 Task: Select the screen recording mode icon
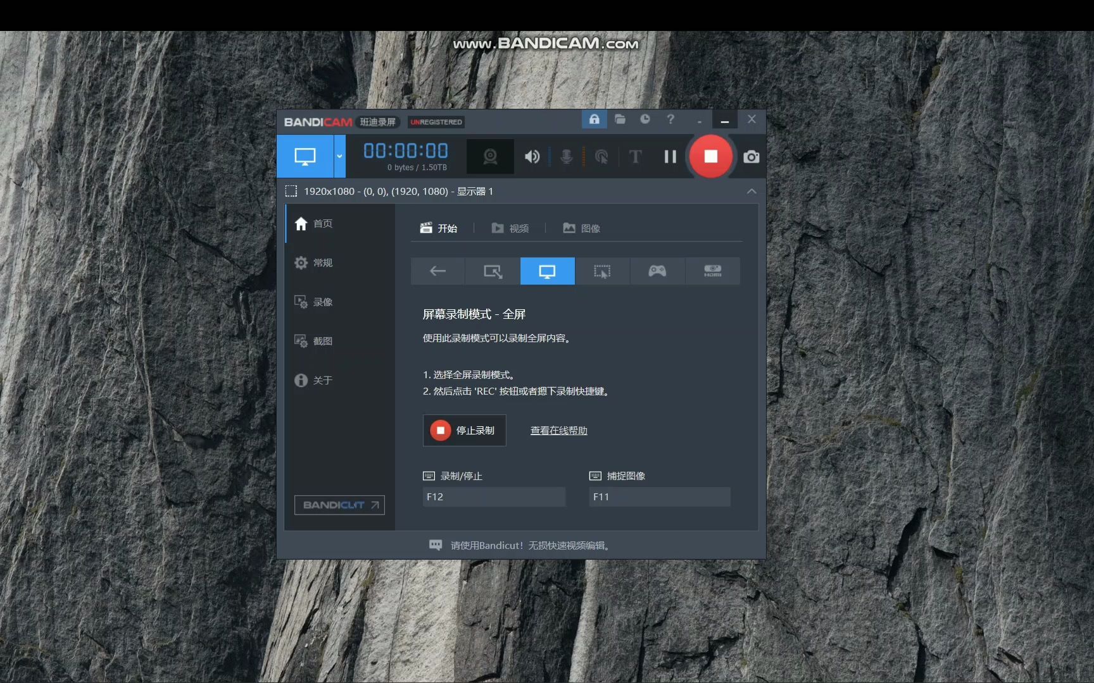(305, 156)
